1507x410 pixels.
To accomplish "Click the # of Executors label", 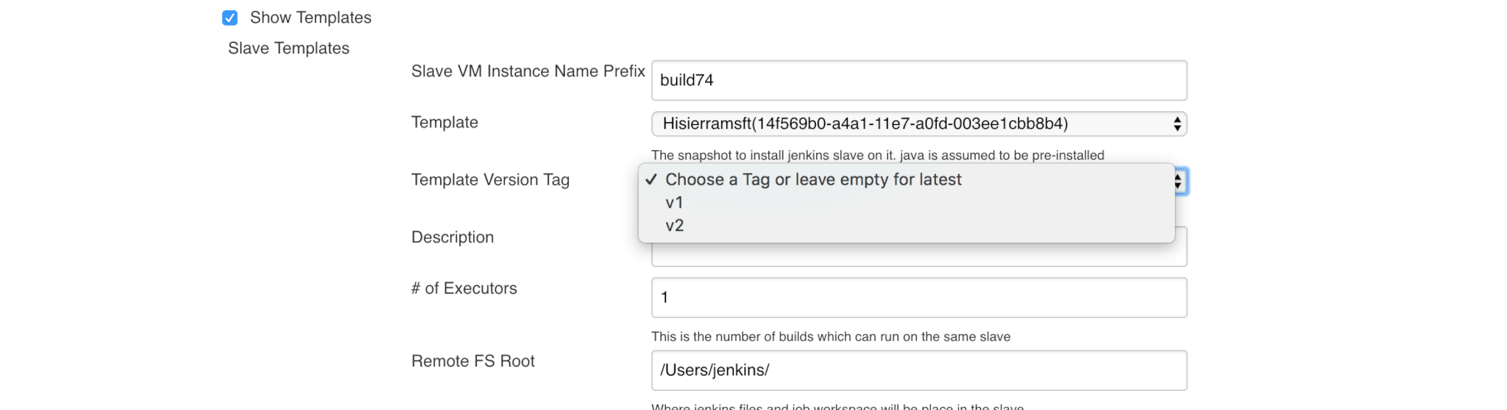I will pyautogui.click(x=464, y=289).
